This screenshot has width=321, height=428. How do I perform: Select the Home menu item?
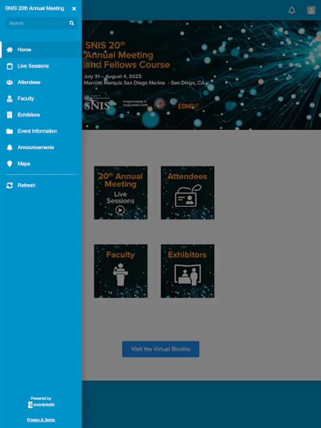[x=41, y=49]
